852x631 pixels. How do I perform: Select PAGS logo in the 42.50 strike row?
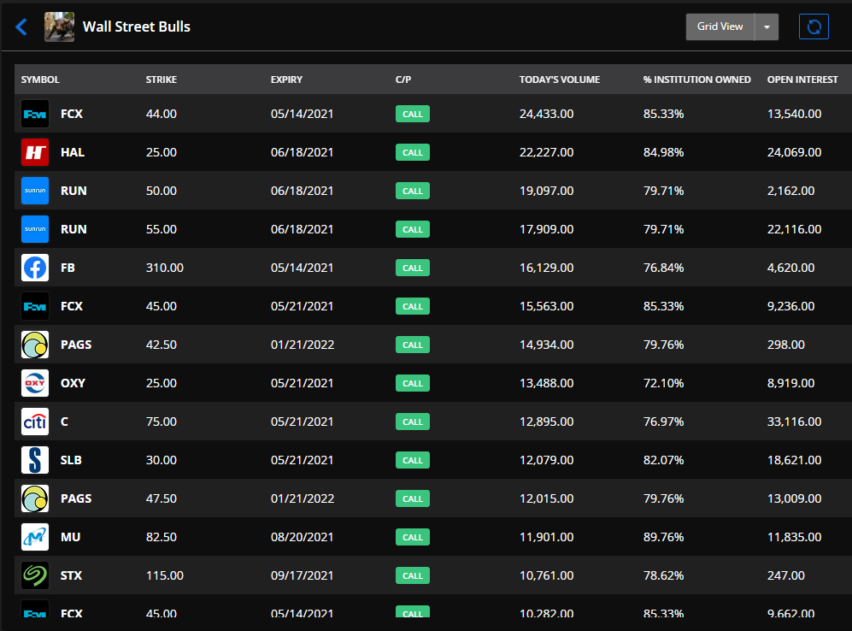35,345
